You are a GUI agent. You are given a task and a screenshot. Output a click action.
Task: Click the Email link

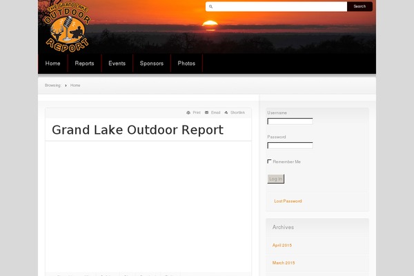(215, 112)
